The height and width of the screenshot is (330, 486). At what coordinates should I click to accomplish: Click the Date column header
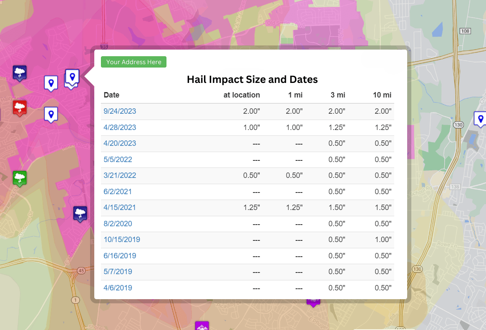(x=111, y=95)
